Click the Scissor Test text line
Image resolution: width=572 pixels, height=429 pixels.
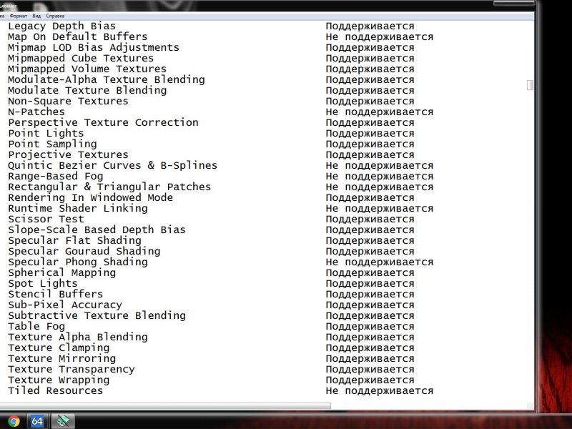(46, 220)
